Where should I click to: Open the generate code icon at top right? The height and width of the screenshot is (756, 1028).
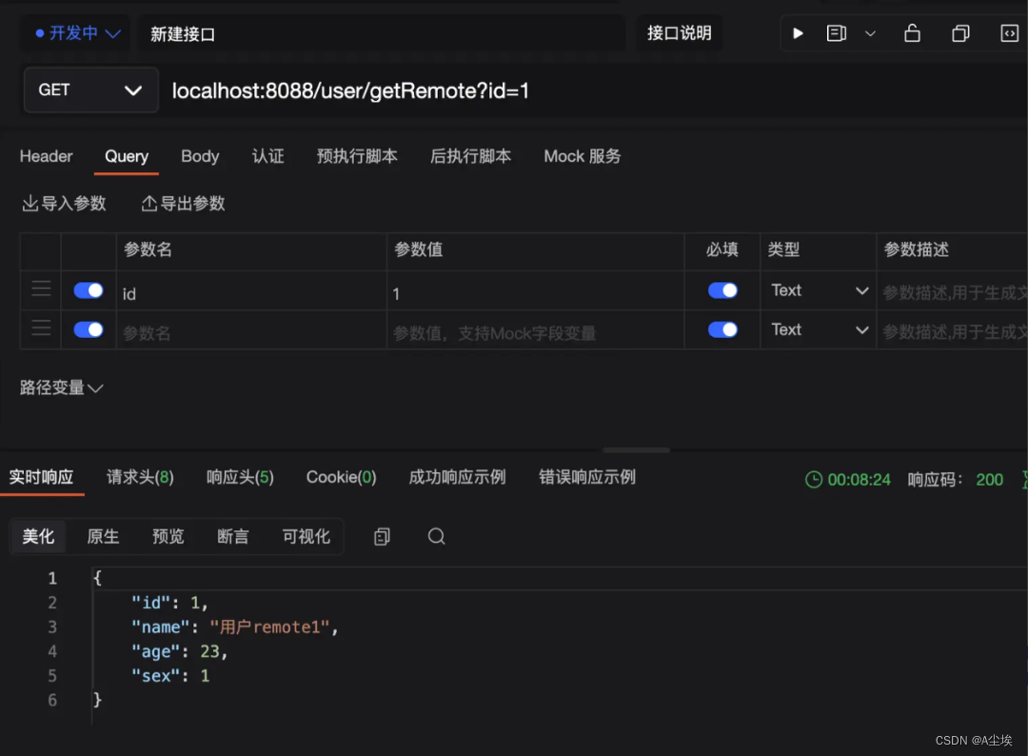1011,32
